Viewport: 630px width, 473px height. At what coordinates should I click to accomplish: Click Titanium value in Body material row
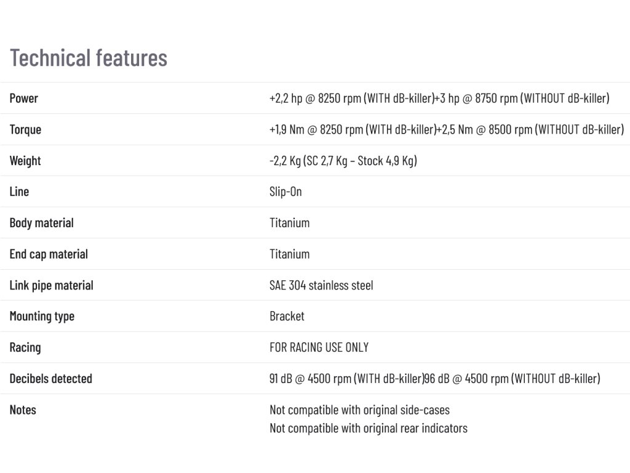click(289, 223)
